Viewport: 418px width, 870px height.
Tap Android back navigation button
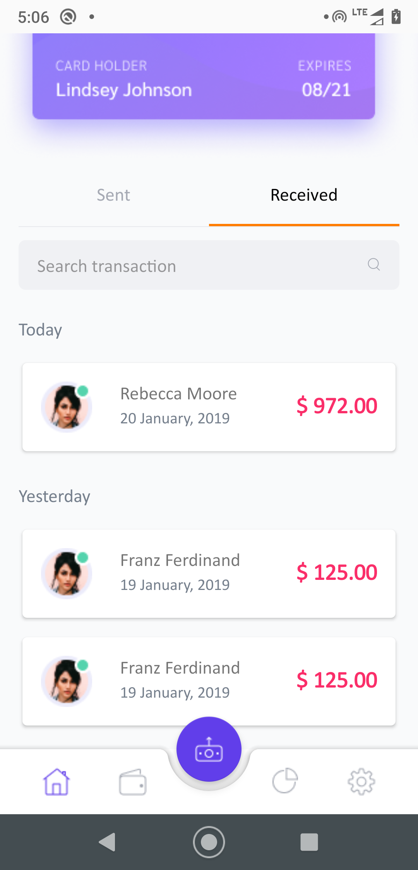point(108,842)
